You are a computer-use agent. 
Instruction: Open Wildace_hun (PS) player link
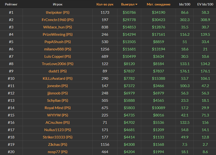pos(58,27)
